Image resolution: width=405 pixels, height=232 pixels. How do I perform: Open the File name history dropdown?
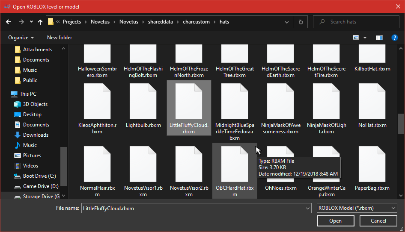(x=308, y=208)
